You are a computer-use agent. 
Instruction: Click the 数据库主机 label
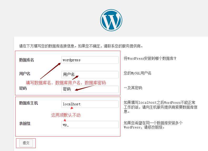pyautogui.click(x=28, y=103)
